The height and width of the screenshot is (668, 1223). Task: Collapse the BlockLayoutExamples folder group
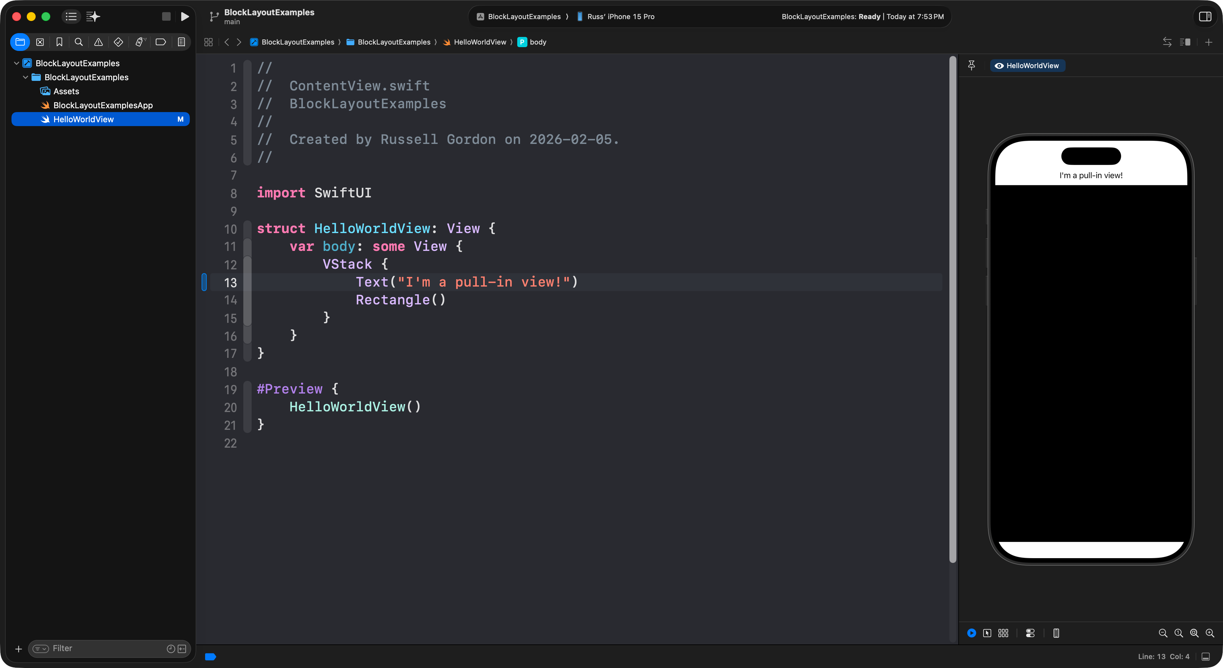coord(25,77)
